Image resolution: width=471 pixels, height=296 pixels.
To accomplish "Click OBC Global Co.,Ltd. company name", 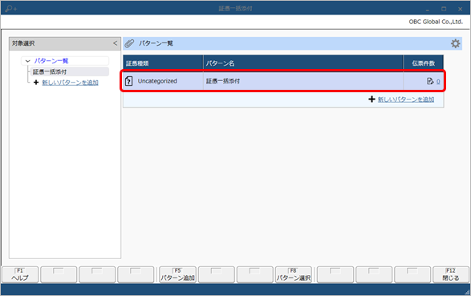I will 436,22.
